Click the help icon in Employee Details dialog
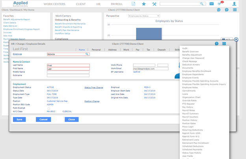 pyautogui.click(x=216, y=44)
